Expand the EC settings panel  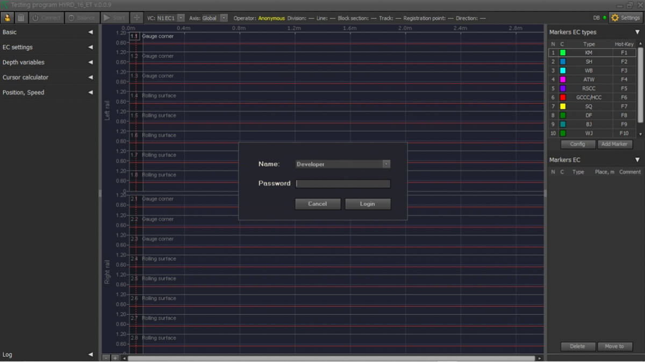(x=90, y=47)
